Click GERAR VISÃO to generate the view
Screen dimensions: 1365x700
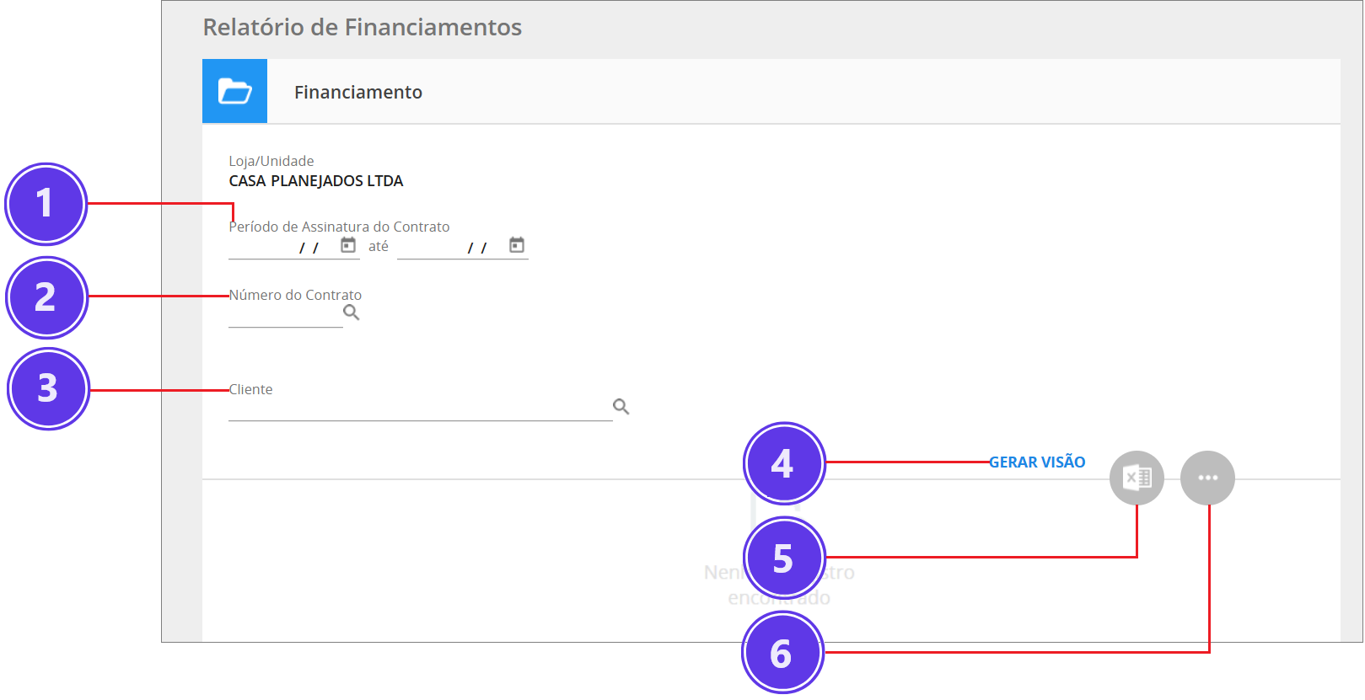coord(1037,462)
